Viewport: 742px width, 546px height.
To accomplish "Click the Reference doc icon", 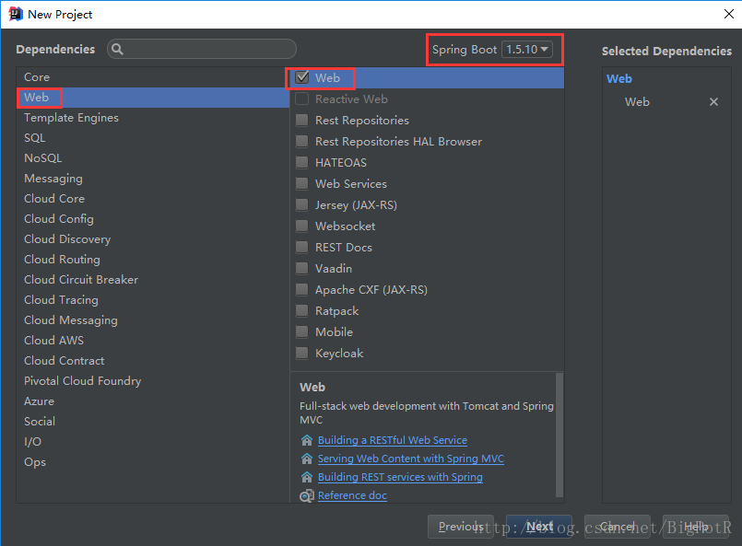I will pyautogui.click(x=307, y=495).
